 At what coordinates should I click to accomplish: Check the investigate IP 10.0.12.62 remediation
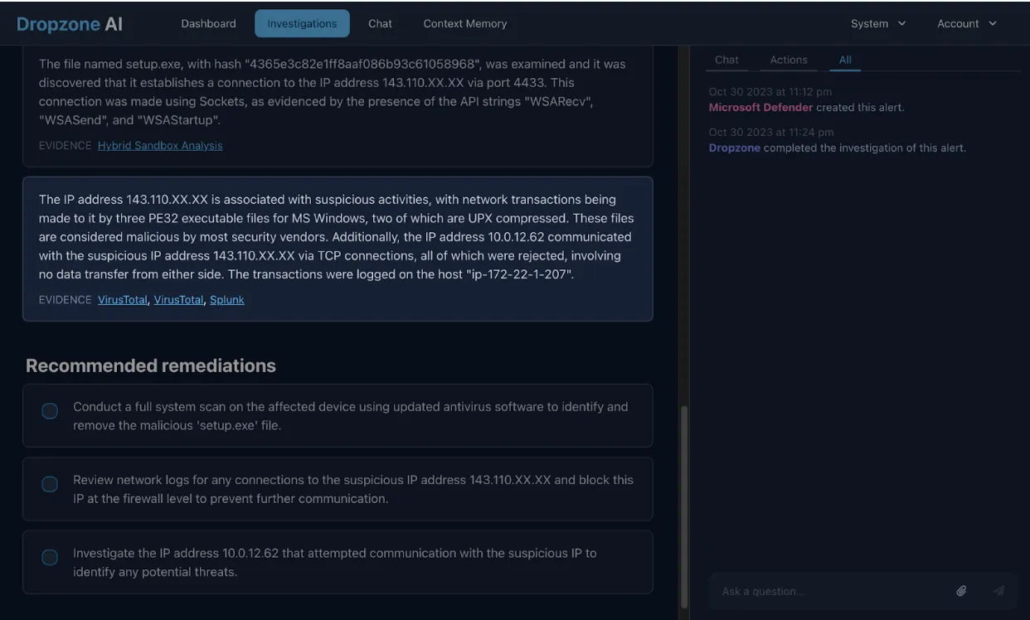click(x=50, y=556)
